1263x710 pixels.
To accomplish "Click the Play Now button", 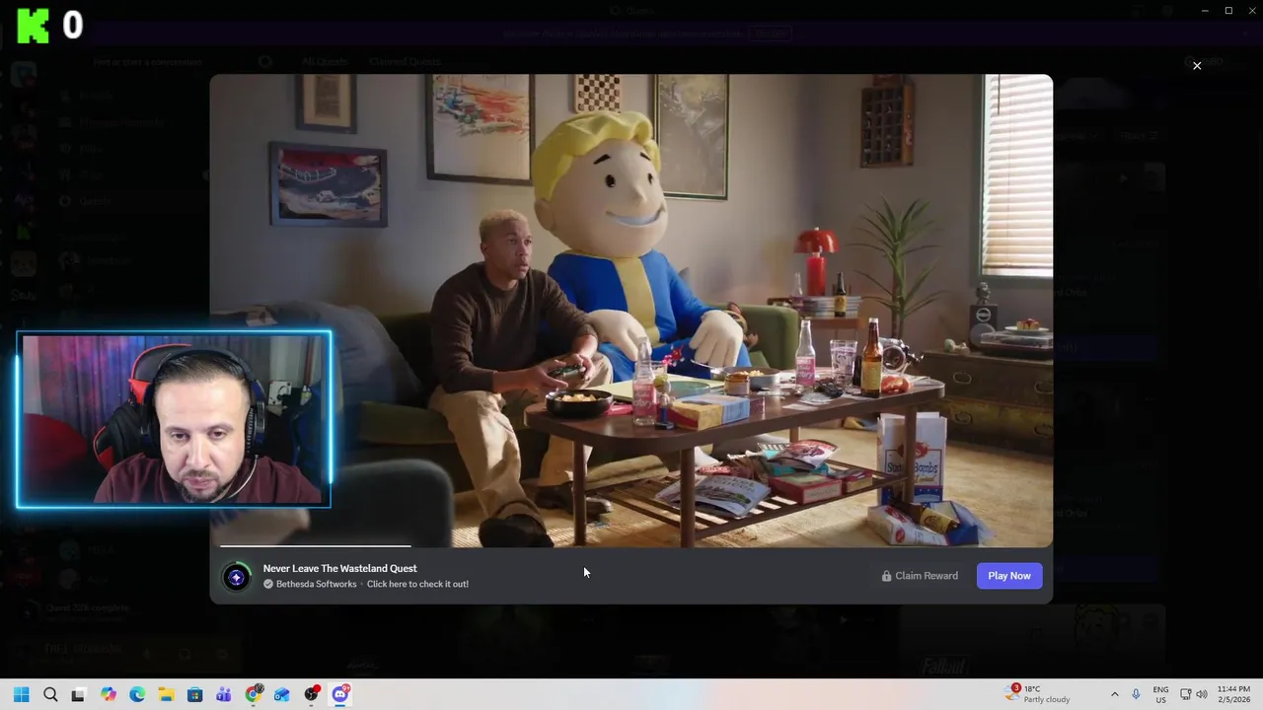I will tap(1009, 576).
